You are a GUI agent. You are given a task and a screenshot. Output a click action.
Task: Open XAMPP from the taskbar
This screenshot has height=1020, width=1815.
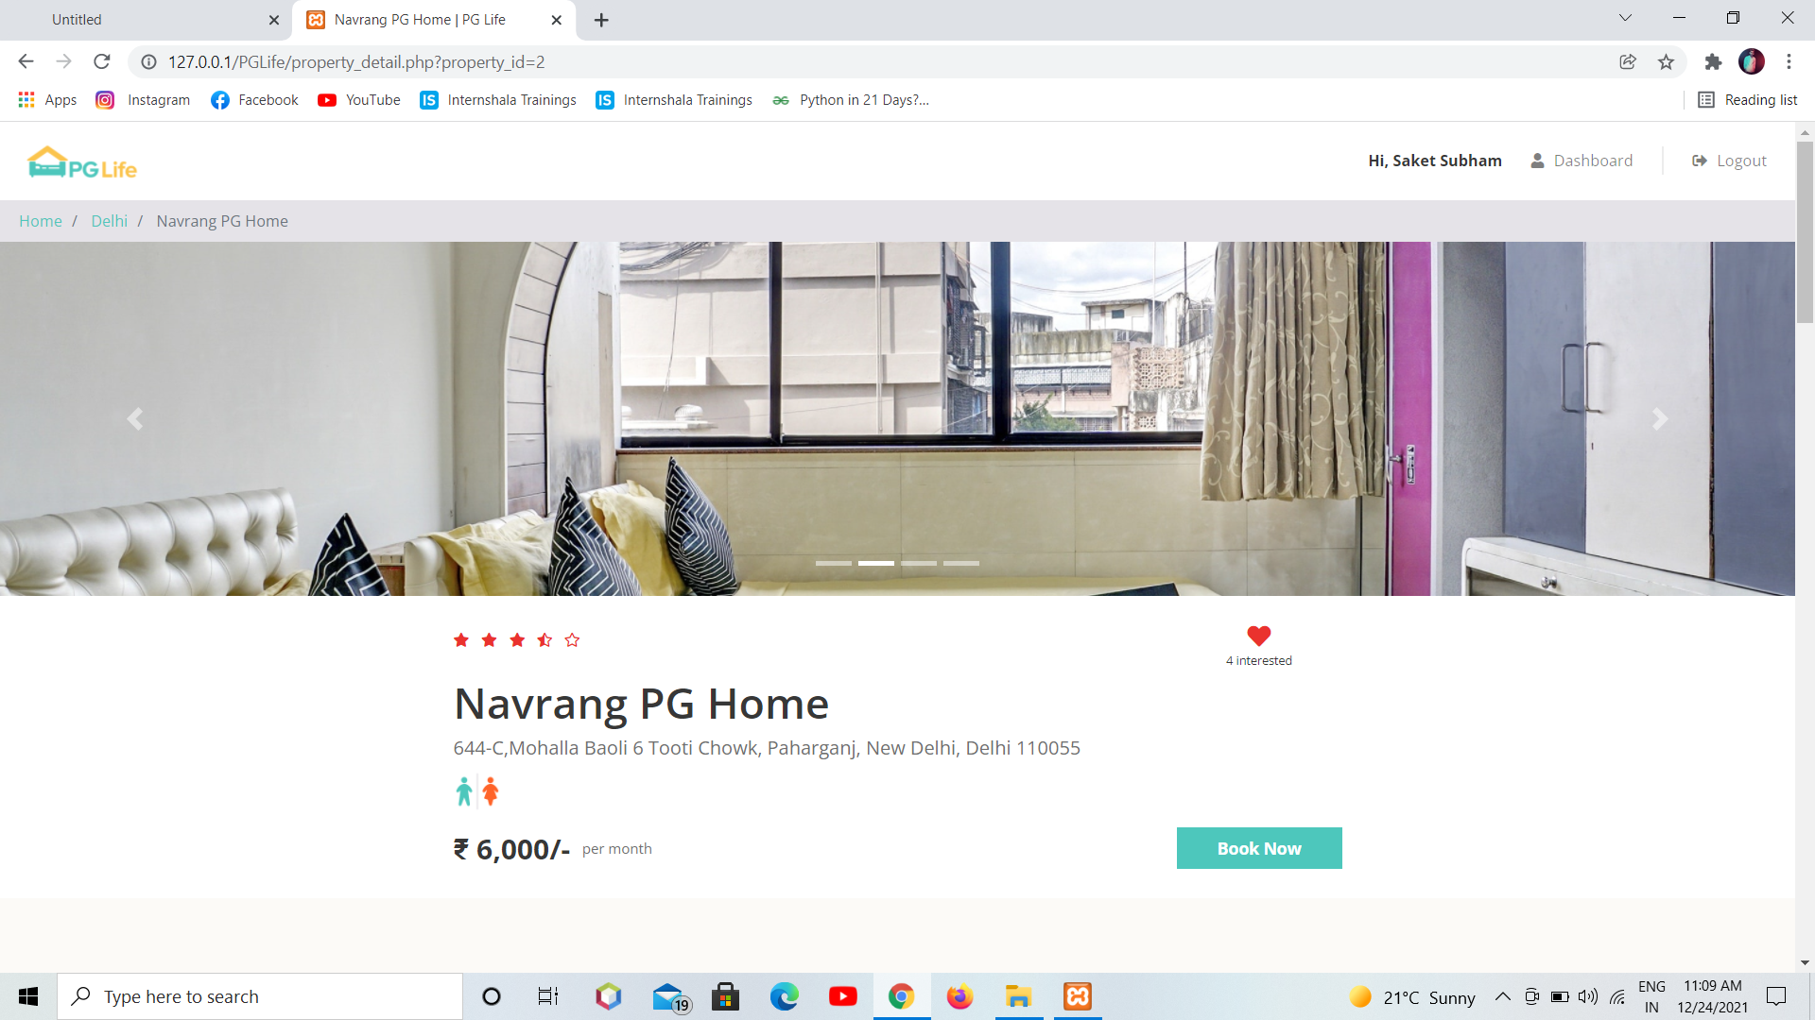[1077, 996]
